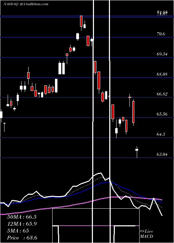
Task: Select the 70.6 price level label
Action: coord(161,34)
